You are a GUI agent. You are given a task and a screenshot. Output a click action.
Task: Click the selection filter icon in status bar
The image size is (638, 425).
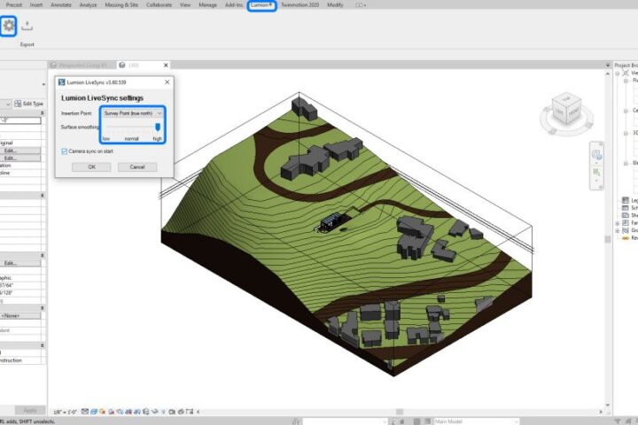click(x=619, y=421)
